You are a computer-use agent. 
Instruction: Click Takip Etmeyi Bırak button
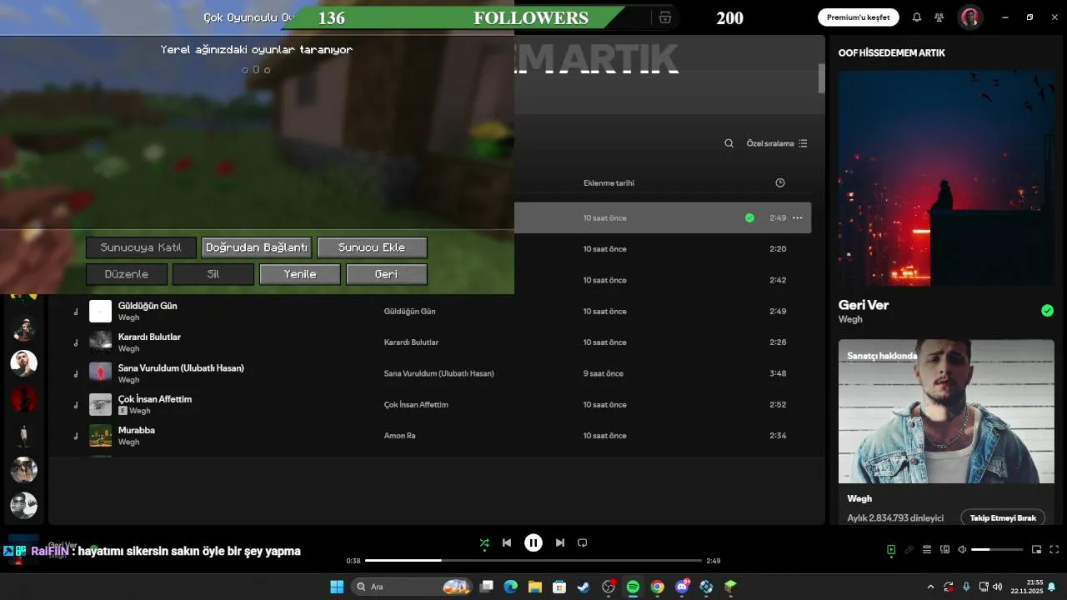click(1003, 517)
